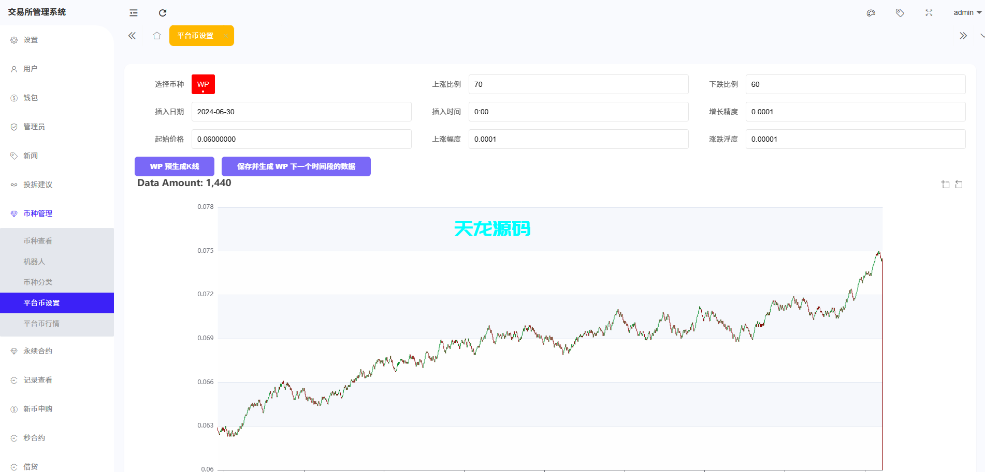Click the 交易所管理系统 logo title
The height and width of the screenshot is (472, 985).
point(37,12)
